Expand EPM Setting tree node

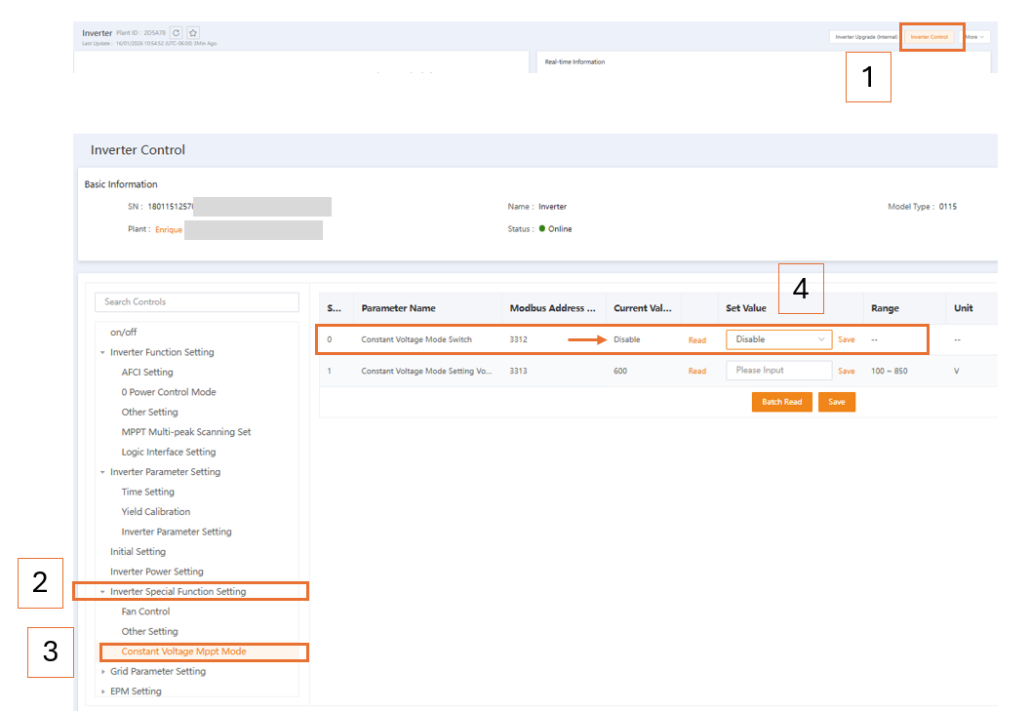102,691
